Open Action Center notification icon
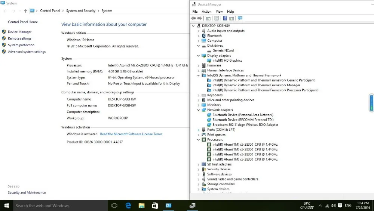Screen dimensions: 374x211 click(340, 205)
